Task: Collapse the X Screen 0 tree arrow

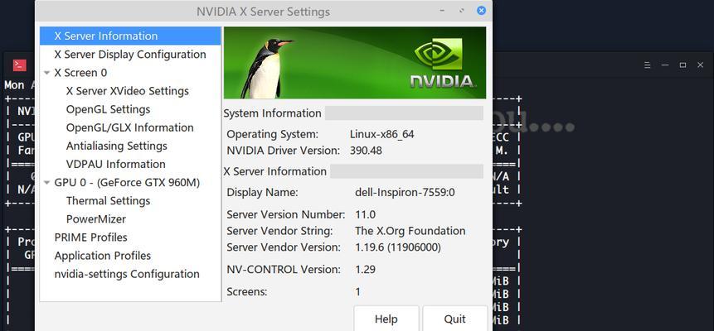Action: pos(47,73)
